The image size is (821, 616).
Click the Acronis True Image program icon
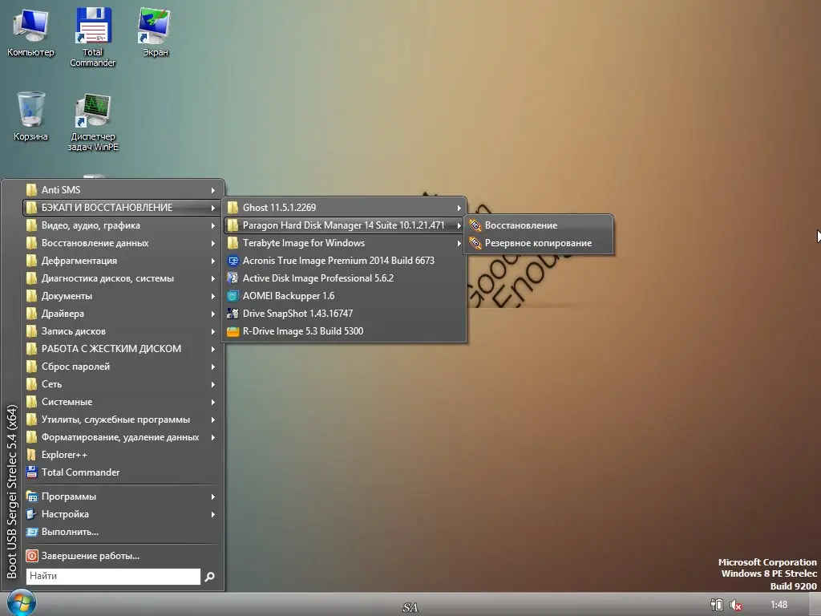coord(233,261)
